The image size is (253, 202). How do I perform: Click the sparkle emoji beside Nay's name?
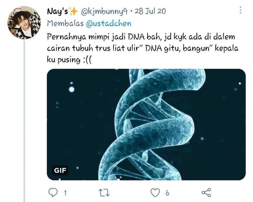click(73, 11)
